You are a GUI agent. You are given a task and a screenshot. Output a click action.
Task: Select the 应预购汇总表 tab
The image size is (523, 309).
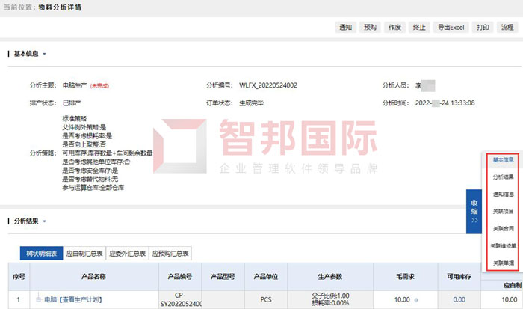point(171,253)
